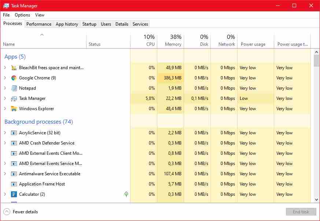
Task: Sort by Power usage column
Action: pyautogui.click(x=255, y=41)
